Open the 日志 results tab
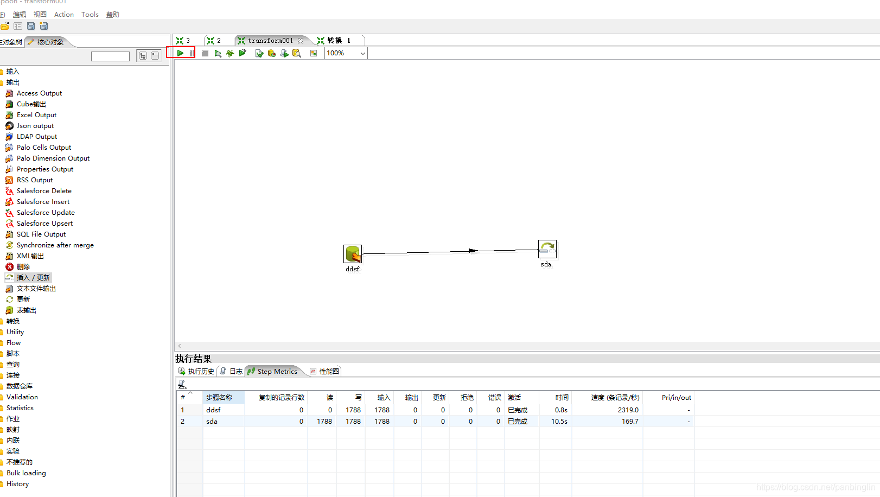Screen dimensions: 880x497 231,372
